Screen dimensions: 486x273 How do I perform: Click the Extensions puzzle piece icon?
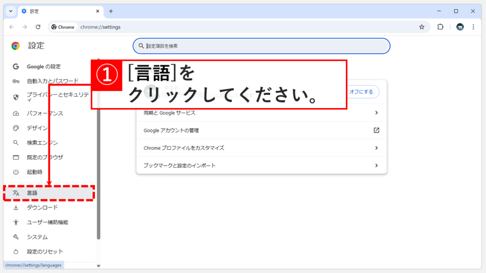[x=440, y=27]
